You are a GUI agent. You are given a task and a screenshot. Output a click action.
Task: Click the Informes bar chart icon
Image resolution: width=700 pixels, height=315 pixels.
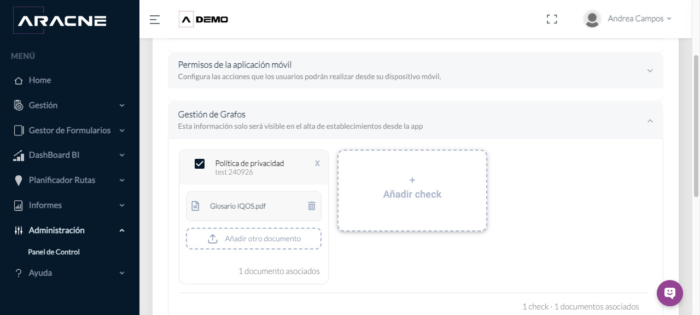pos(19,206)
